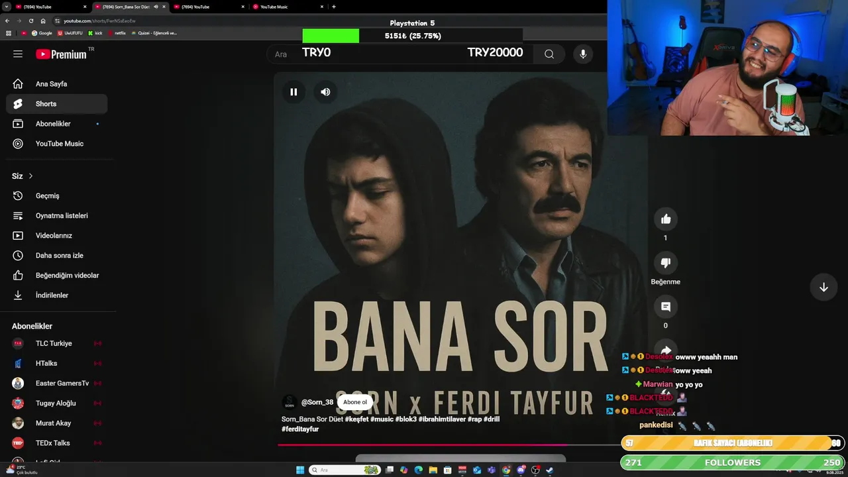Viewport: 848px width, 477px height.
Task: Open Oynatma listeleri
Action: pos(57,216)
